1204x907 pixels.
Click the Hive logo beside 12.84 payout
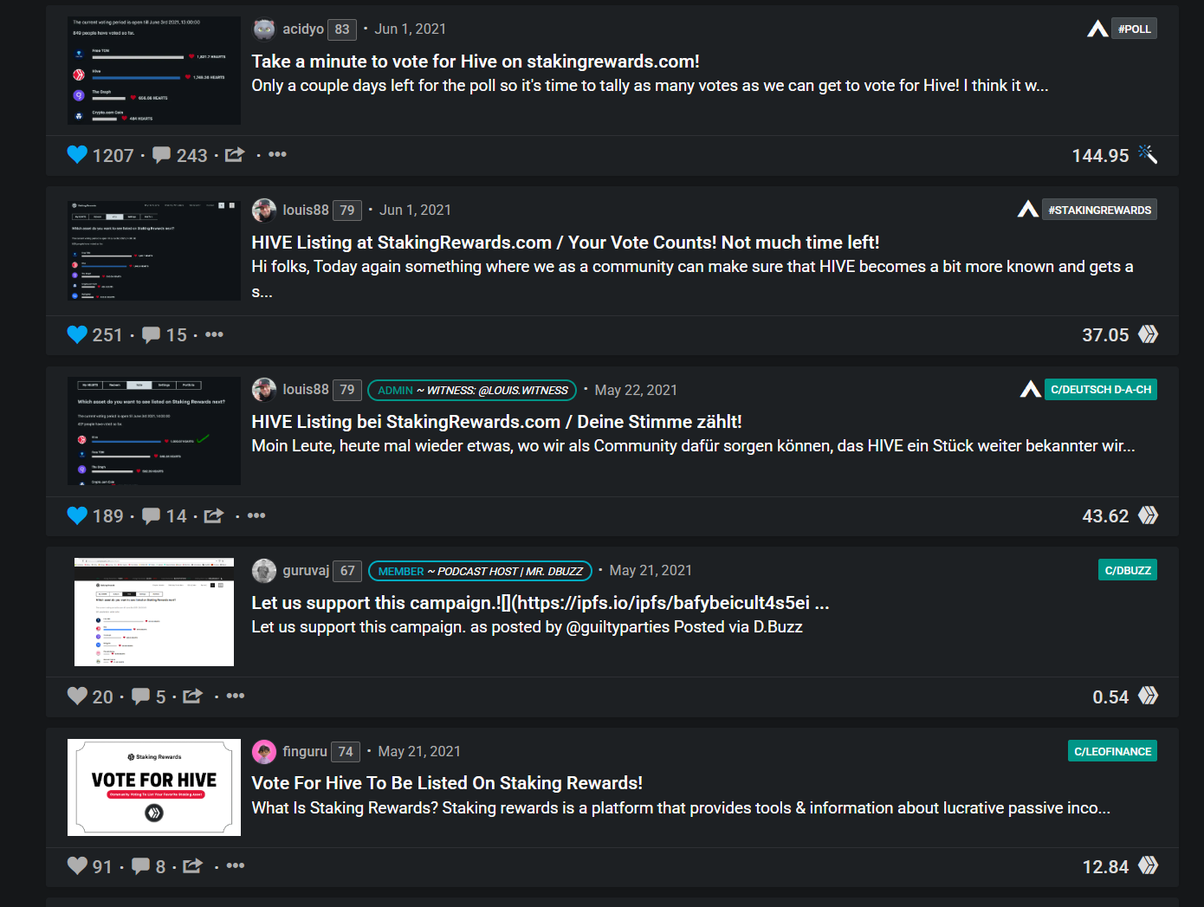pyautogui.click(x=1148, y=865)
